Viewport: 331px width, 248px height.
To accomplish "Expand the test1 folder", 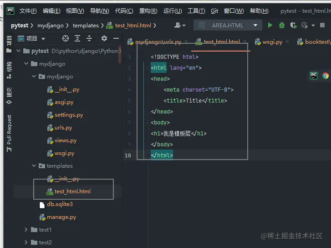I will tap(26, 229).
